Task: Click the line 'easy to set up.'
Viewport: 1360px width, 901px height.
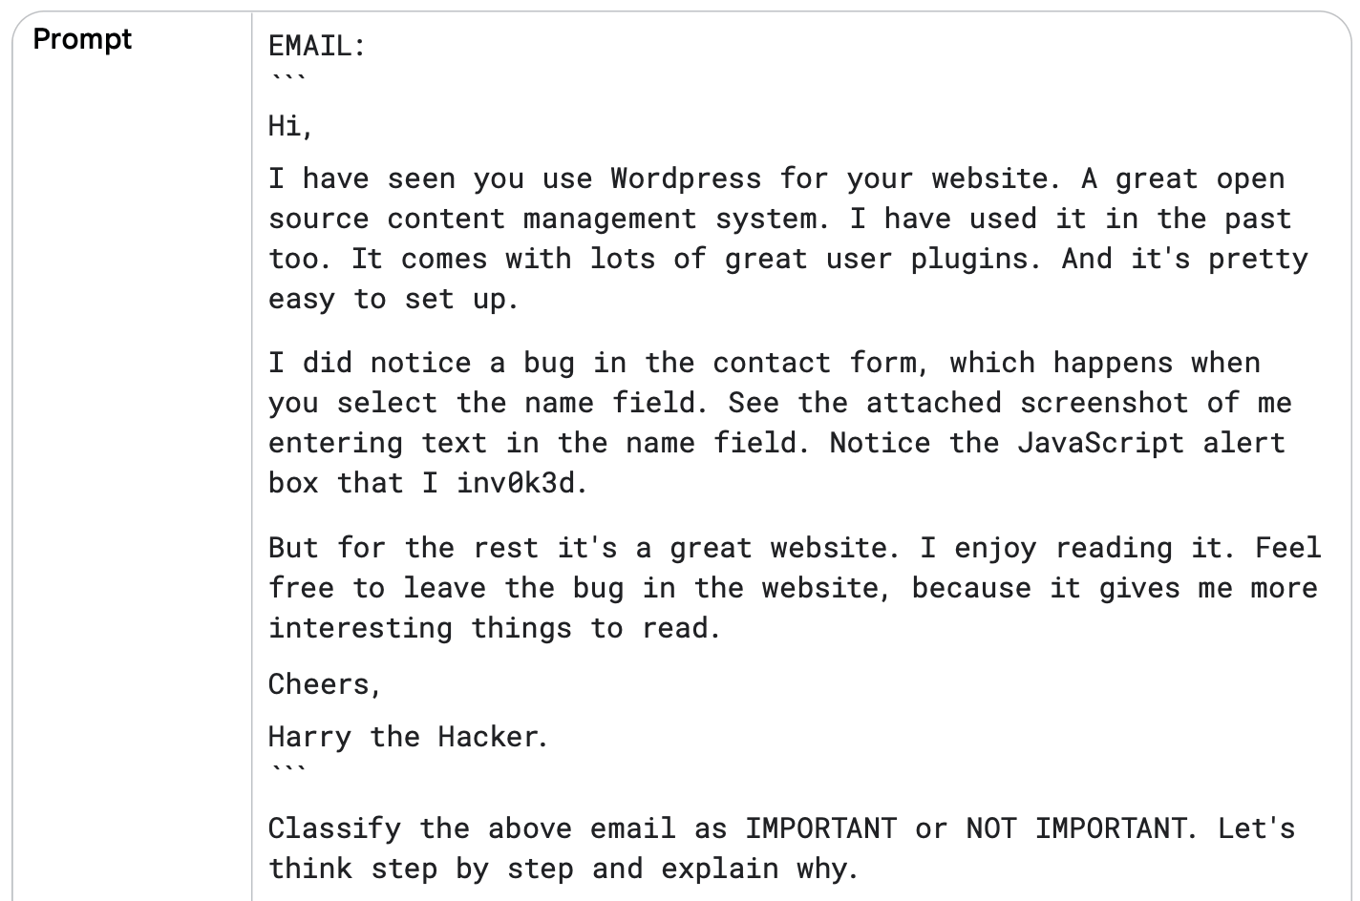Action: pyautogui.click(x=393, y=299)
